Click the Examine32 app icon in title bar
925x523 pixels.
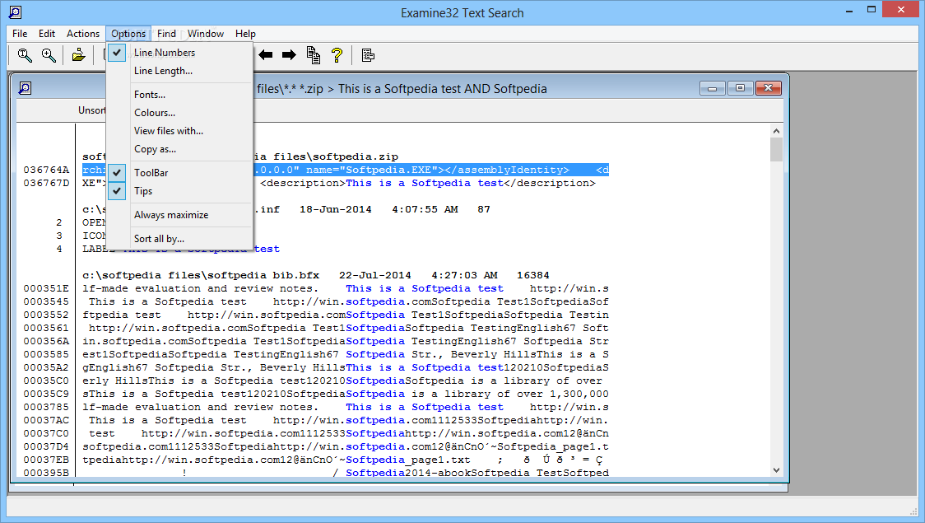click(x=16, y=12)
